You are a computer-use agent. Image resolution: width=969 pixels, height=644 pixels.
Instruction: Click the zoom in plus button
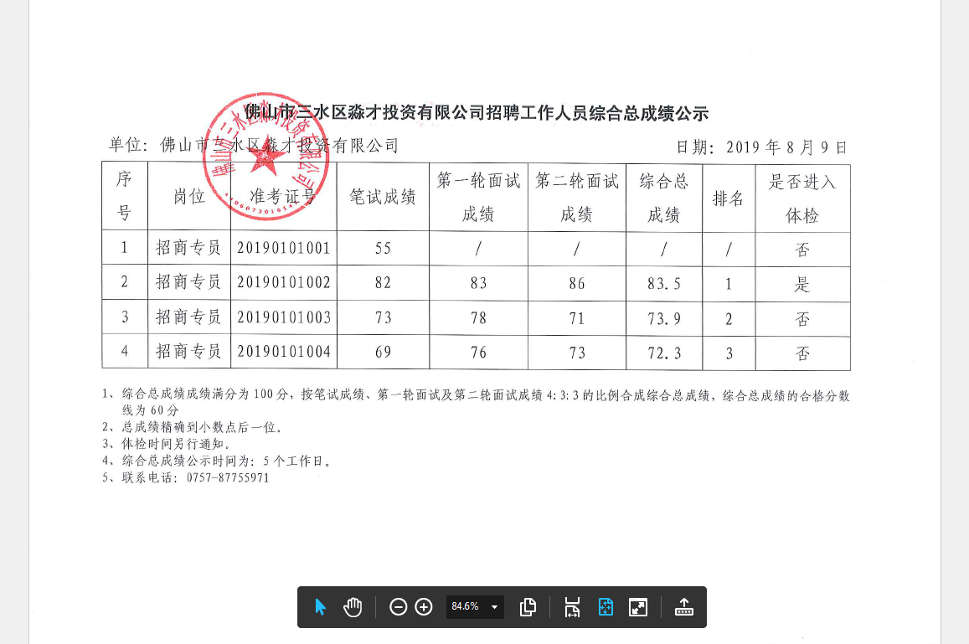[x=424, y=607]
